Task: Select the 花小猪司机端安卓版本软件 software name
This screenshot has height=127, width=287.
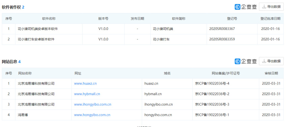Action: point(38,29)
